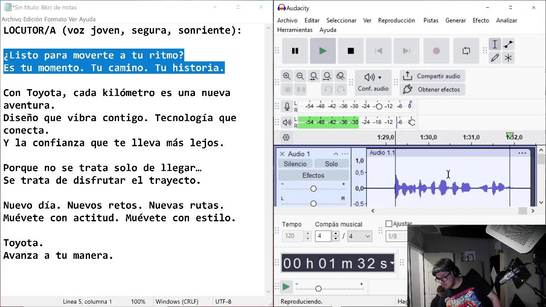This screenshot has width=546, height=307.
Task: Click Obtener efectos button
Action: click(433, 90)
